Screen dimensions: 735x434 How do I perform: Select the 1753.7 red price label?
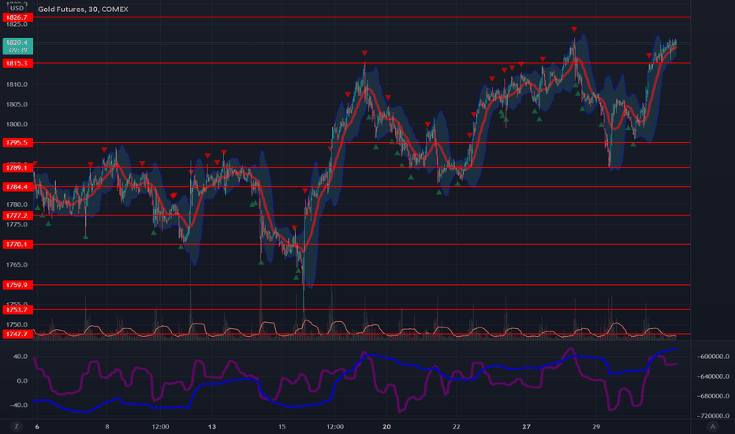(x=18, y=309)
